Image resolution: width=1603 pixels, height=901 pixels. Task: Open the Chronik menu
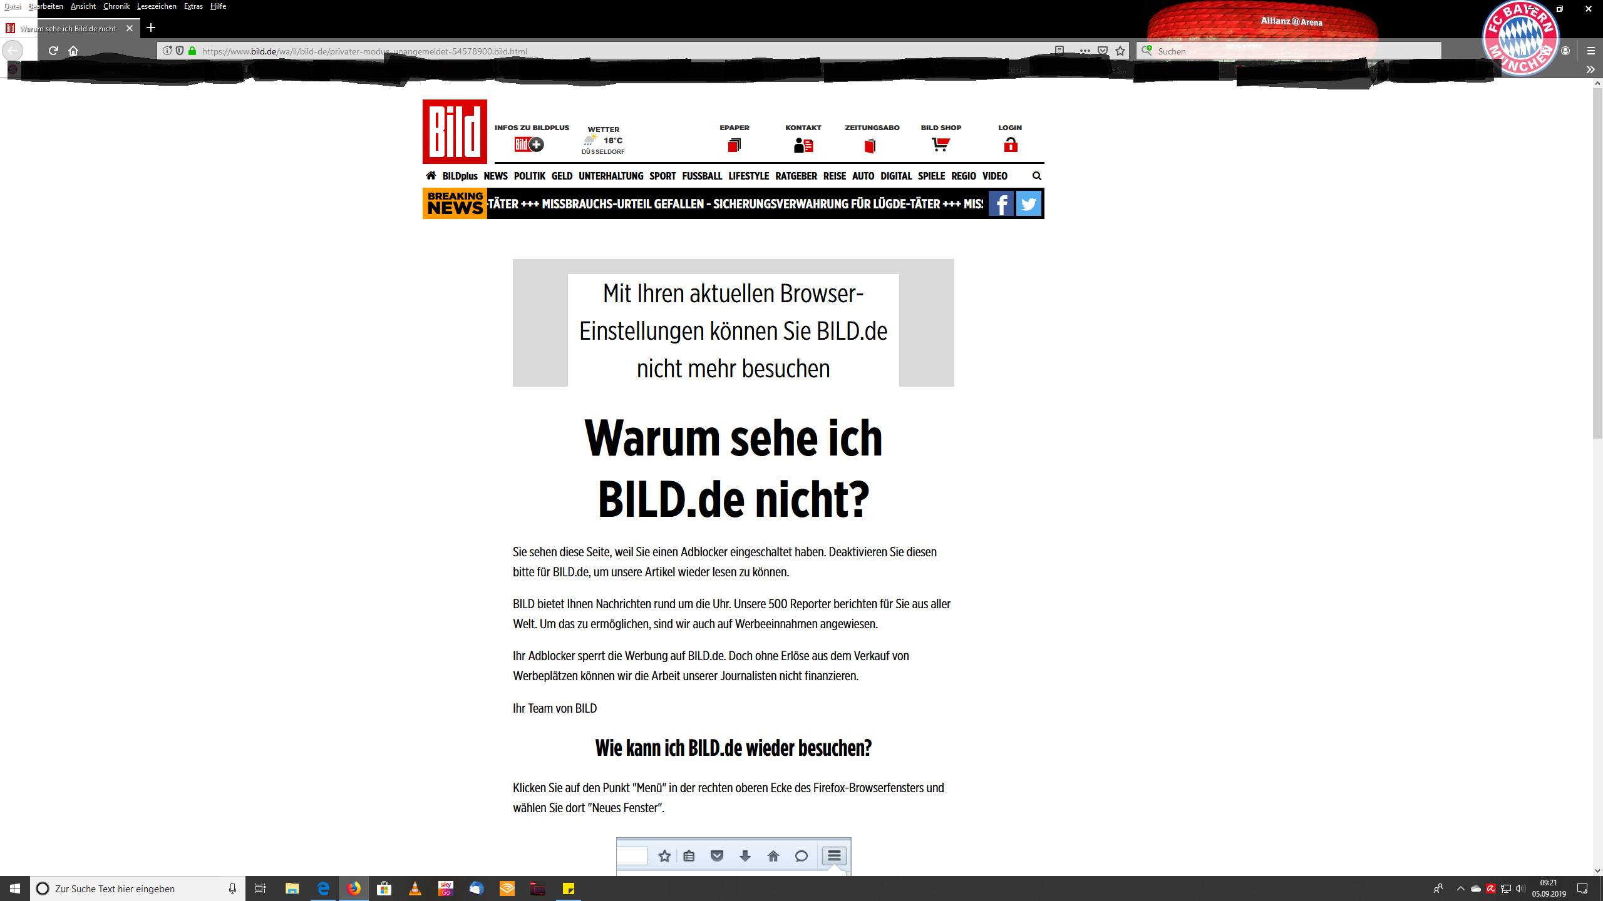(116, 6)
